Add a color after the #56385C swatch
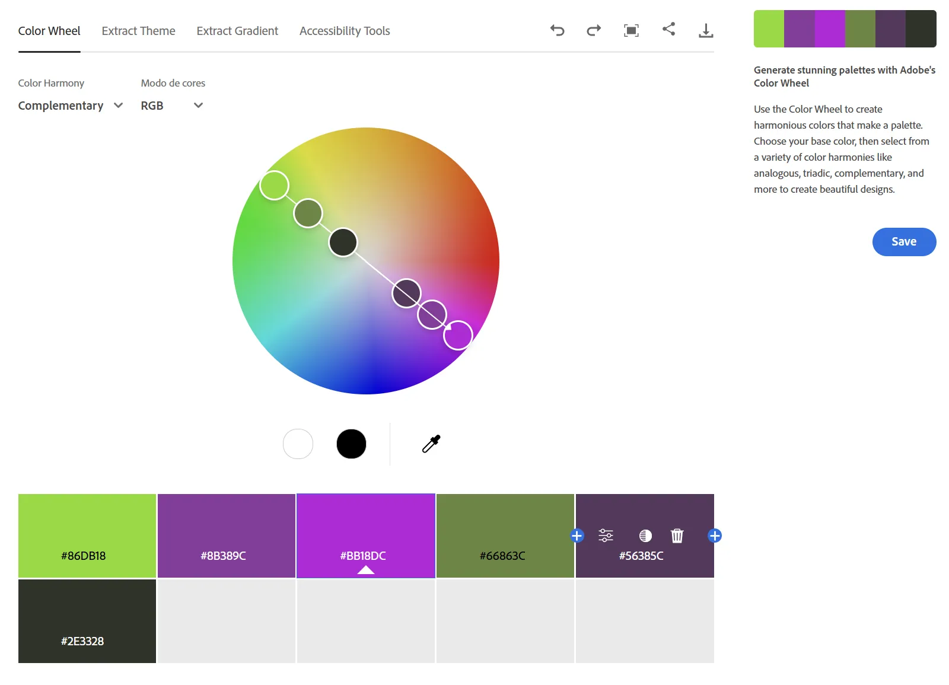The image size is (949, 685). pyautogui.click(x=715, y=536)
